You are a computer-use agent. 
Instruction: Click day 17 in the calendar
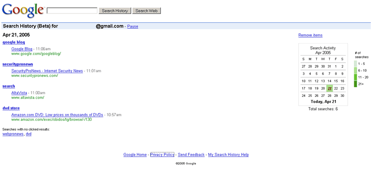(304, 88)
